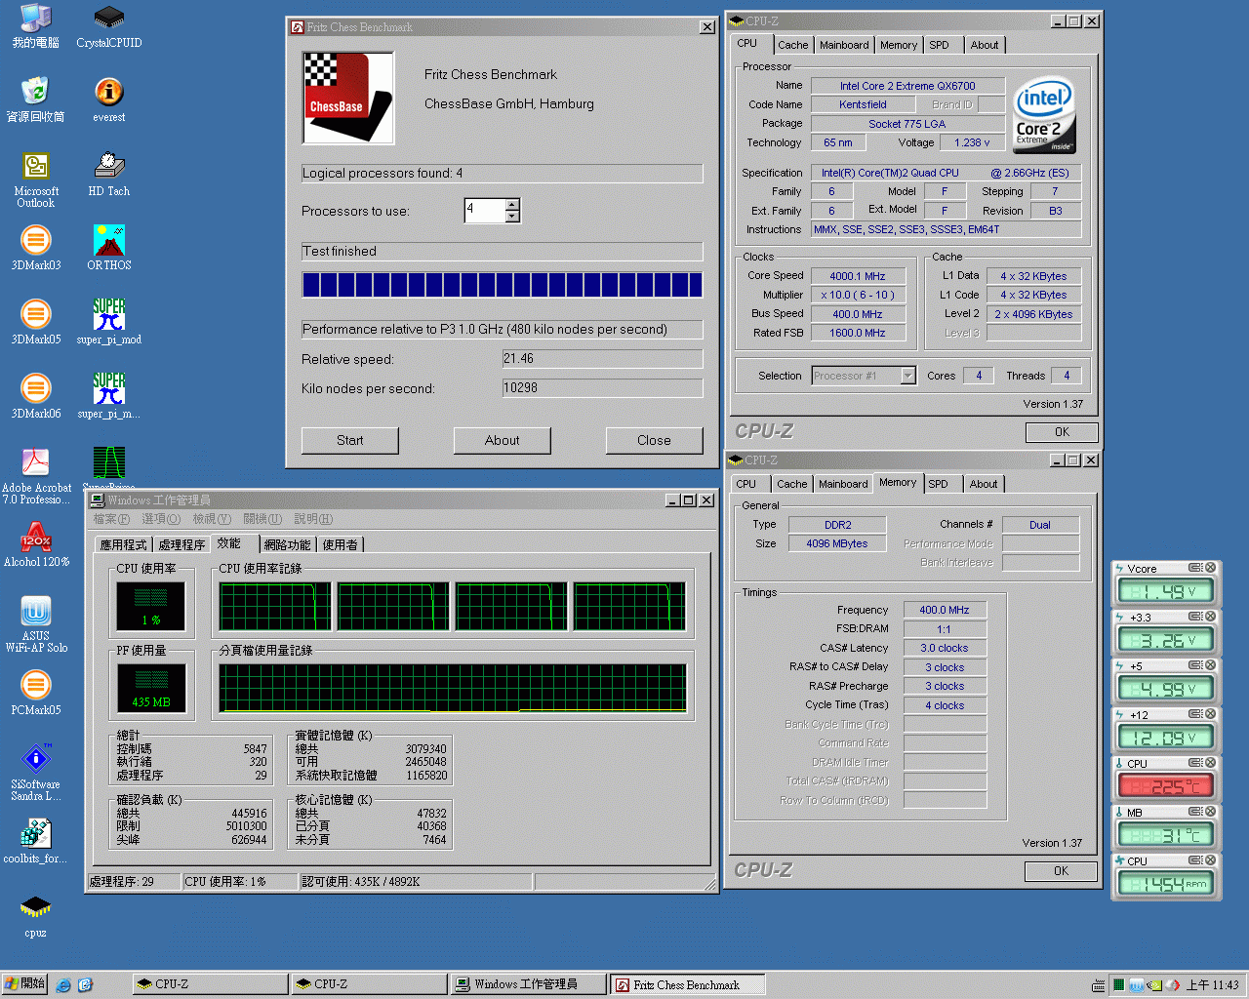Image resolution: width=1249 pixels, height=999 pixels.
Task: Close the Vcore sensor gadget
Action: pyautogui.click(x=1210, y=568)
